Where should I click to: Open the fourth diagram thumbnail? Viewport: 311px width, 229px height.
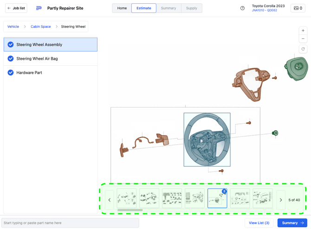[194, 198]
